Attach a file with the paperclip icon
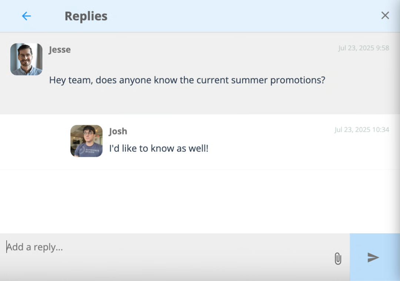 (x=338, y=258)
